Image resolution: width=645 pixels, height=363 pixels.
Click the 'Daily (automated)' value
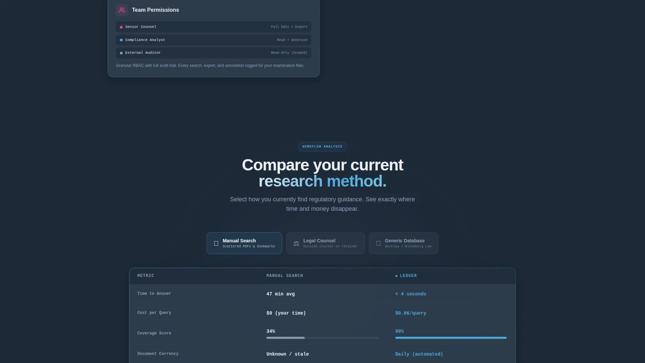419,354
